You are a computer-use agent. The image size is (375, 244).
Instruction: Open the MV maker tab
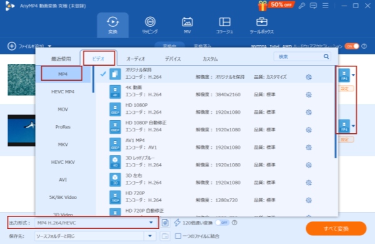[187, 25]
